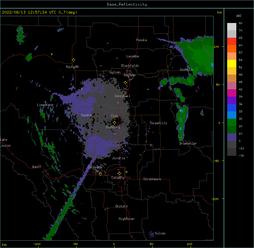254x248 pixels.
Task: Click the -50 tick on right km axis
Action: (x=216, y=161)
